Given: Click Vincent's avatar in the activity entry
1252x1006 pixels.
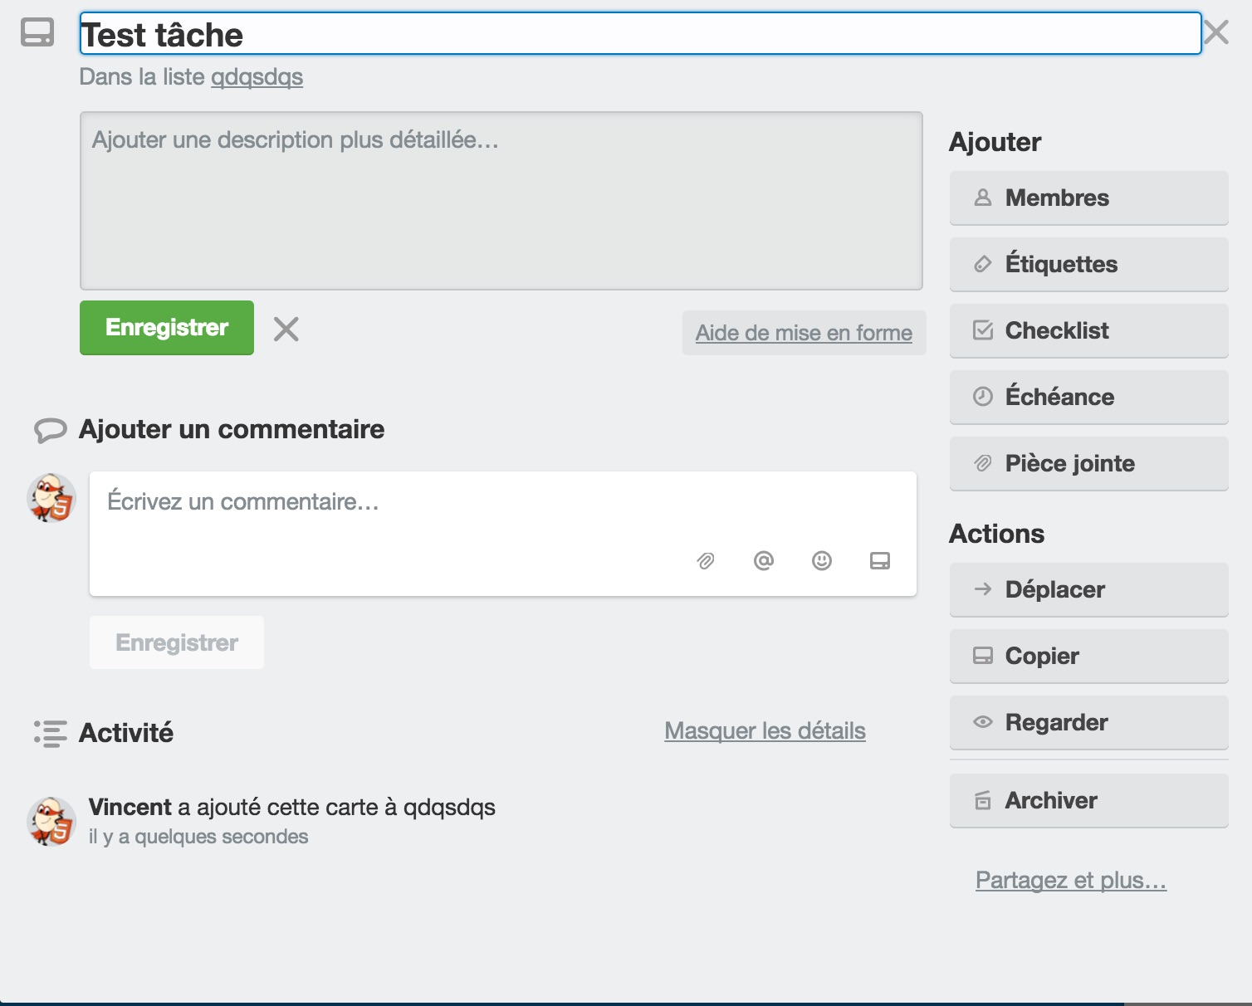Looking at the screenshot, I should click(x=51, y=822).
